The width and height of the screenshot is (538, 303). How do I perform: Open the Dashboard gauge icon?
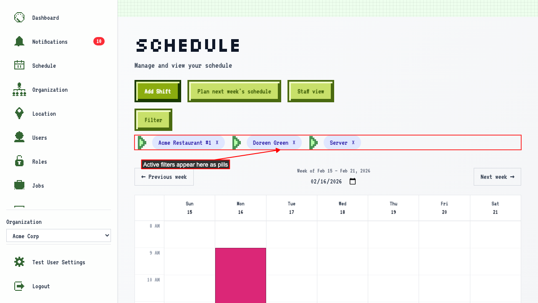19,18
